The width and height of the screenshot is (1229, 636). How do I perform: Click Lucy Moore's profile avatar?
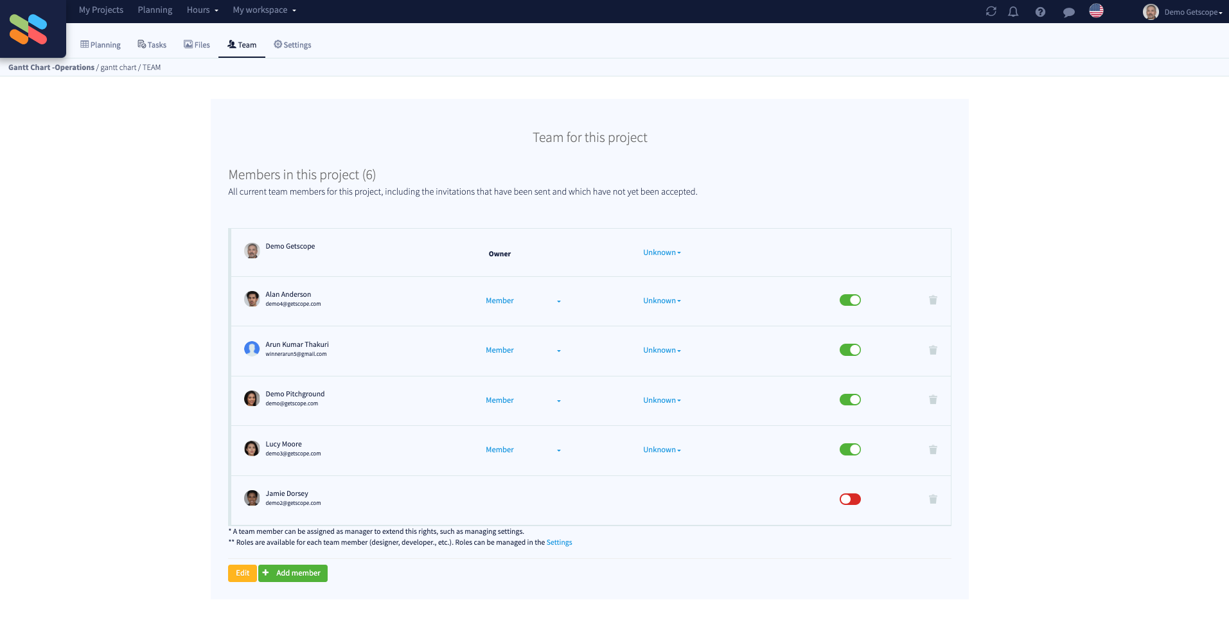click(252, 448)
